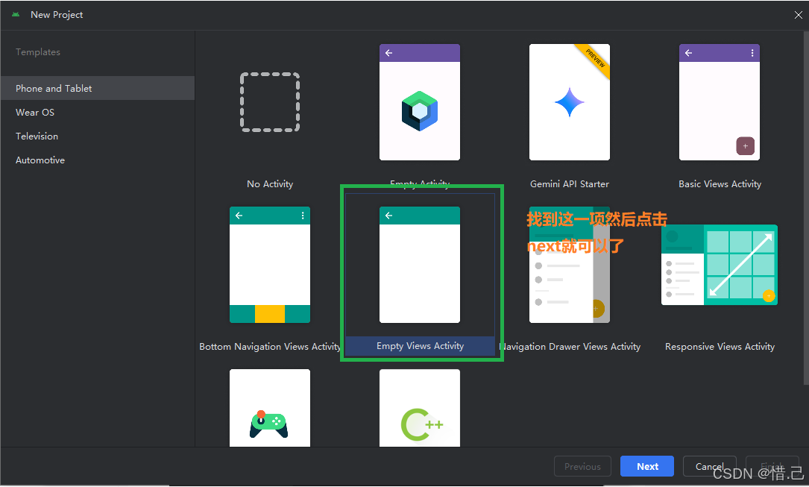The height and width of the screenshot is (487, 809).
Task: Click the Empty Views Activity label
Action: [x=420, y=346]
